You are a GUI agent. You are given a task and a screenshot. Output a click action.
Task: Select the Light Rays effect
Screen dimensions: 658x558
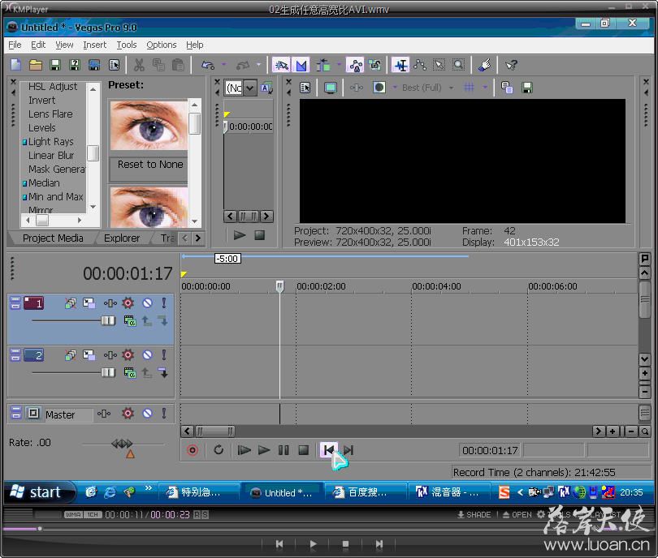coord(50,142)
